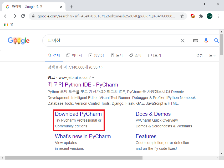224x168 pixels.
Task: Open the Santa hat extension icon
Action: (x=192, y=16)
